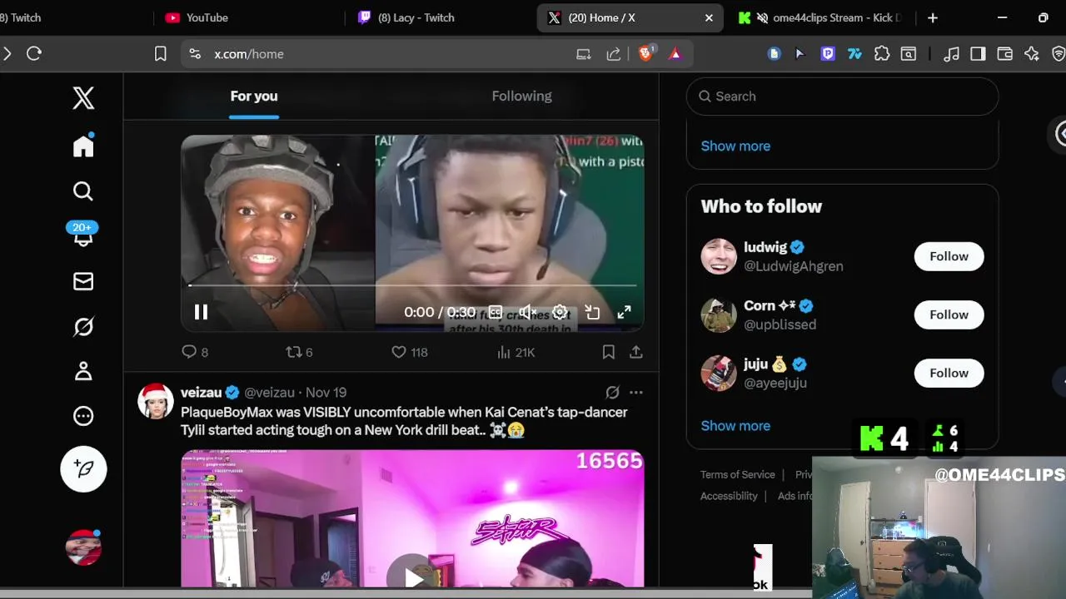
Task: Open the Extensions puzzle icon
Action: pos(882,53)
